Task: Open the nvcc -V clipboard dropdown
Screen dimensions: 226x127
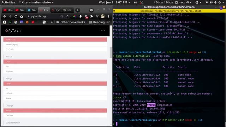Action: [183, 2]
